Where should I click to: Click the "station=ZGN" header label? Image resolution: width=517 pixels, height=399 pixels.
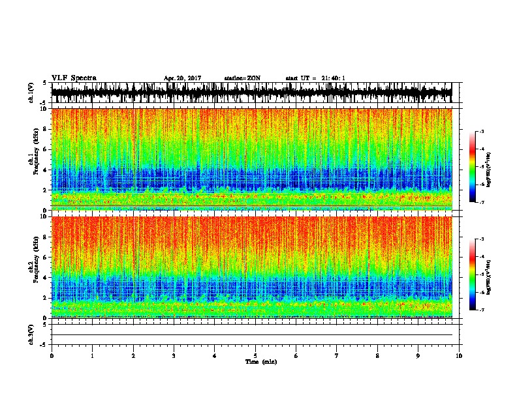[x=242, y=78]
